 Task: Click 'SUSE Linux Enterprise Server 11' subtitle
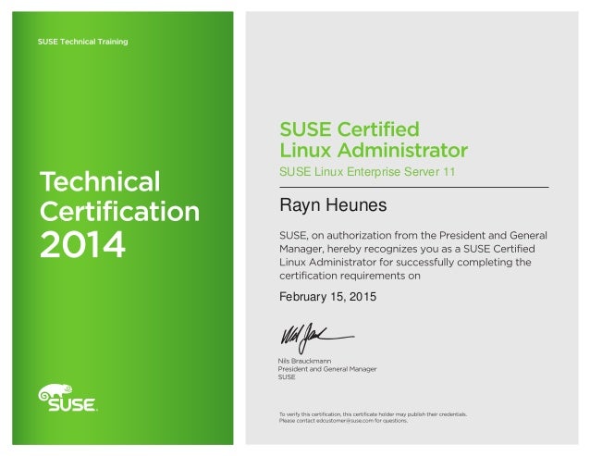(x=367, y=172)
